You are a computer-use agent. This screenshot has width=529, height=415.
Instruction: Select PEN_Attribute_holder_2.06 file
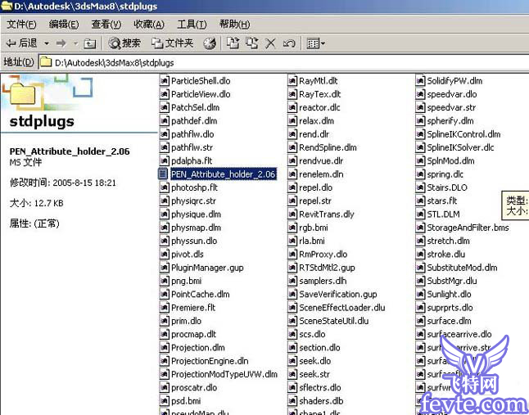coord(224,174)
